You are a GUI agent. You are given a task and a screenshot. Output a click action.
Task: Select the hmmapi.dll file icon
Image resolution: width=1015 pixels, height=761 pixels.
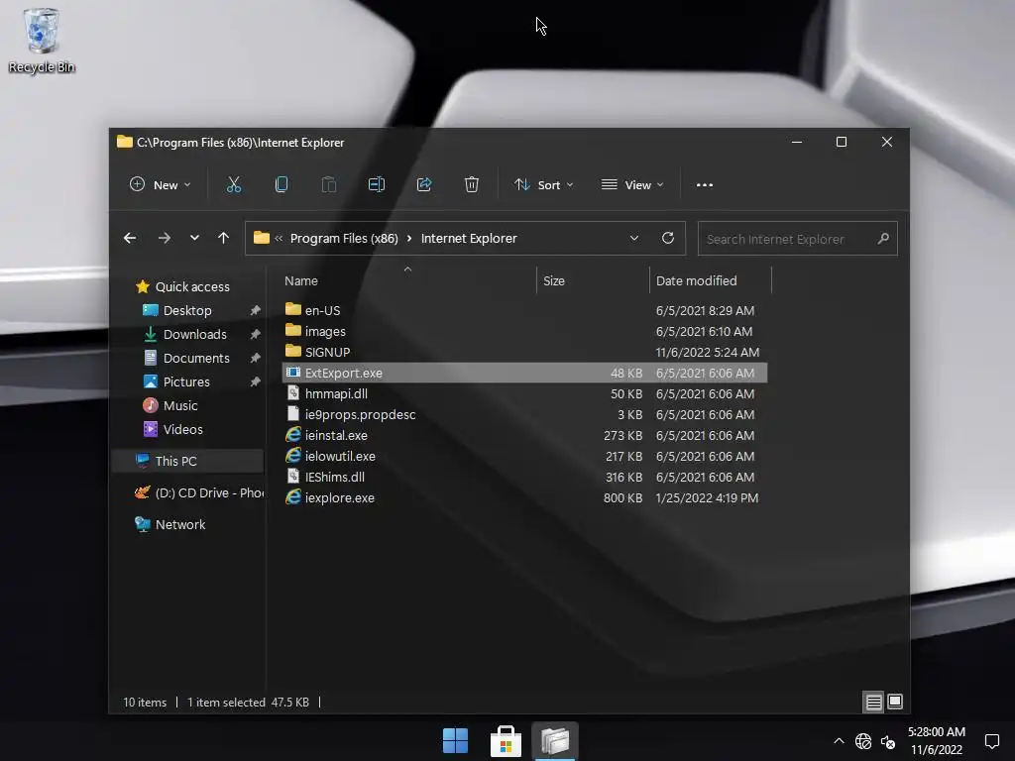point(293,393)
